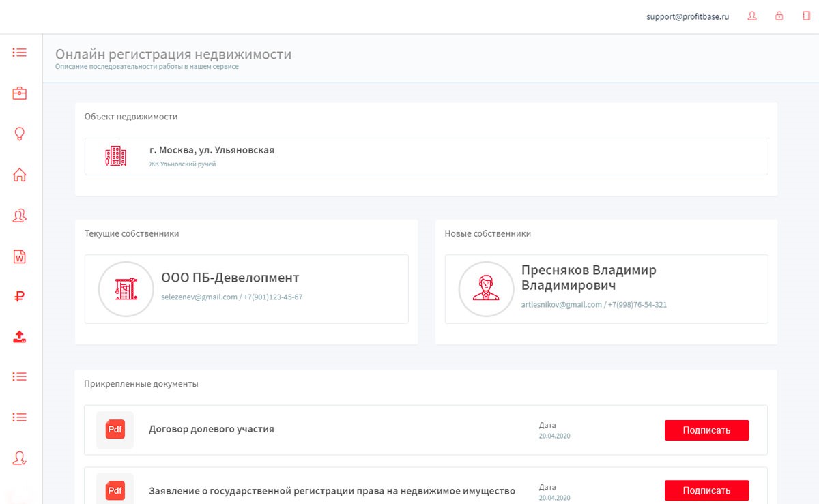Open the ruble payments icon in the sidebar
The height and width of the screenshot is (504, 819).
point(20,297)
